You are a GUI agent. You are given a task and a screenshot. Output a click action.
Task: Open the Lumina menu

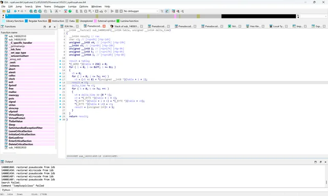[x=72, y=7]
